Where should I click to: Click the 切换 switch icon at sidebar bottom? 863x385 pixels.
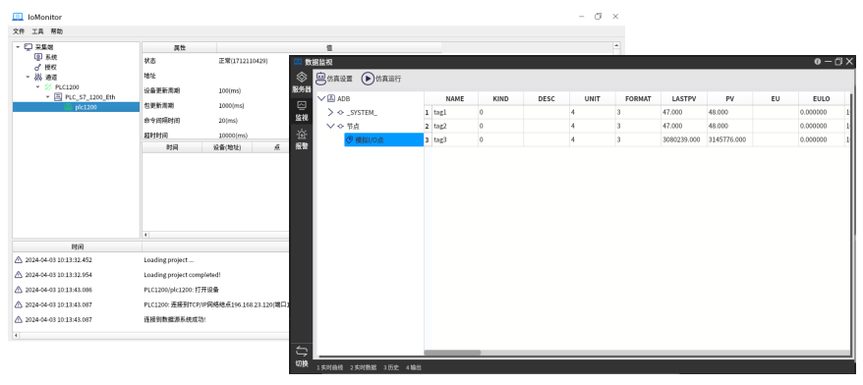tap(301, 357)
